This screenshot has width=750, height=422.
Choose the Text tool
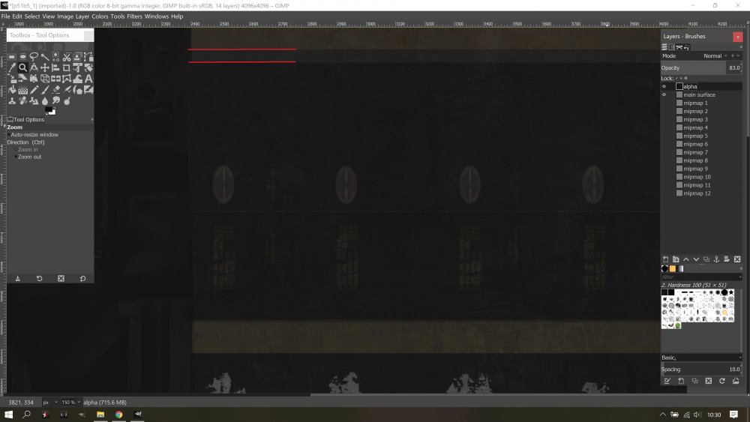tap(88, 78)
